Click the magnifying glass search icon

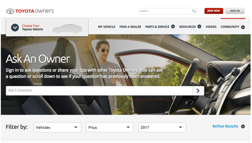tap(194, 11)
